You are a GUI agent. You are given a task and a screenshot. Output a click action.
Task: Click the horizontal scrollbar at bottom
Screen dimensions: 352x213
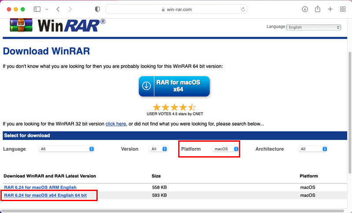pyautogui.click(x=173, y=211)
